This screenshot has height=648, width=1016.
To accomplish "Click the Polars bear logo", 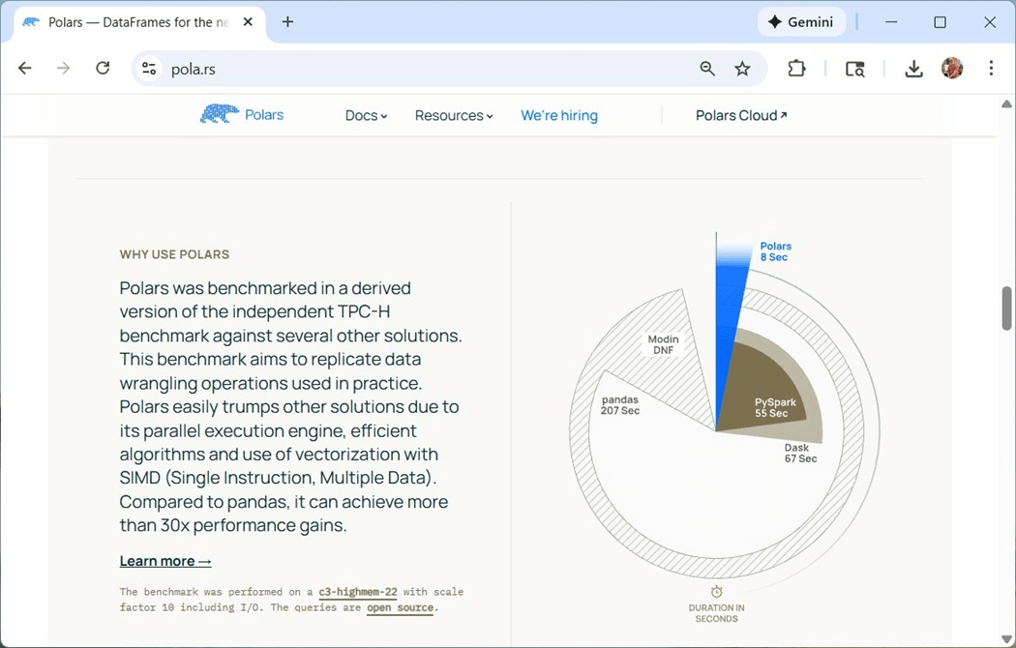I will pyautogui.click(x=219, y=114).
